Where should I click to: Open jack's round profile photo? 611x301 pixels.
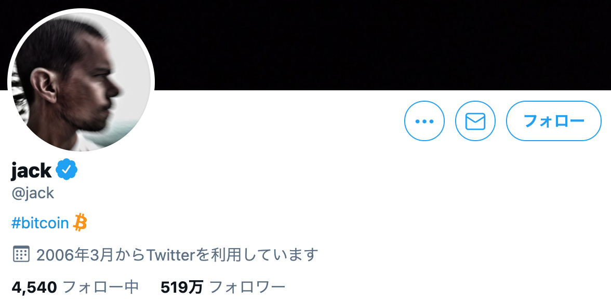coord(81,82)
